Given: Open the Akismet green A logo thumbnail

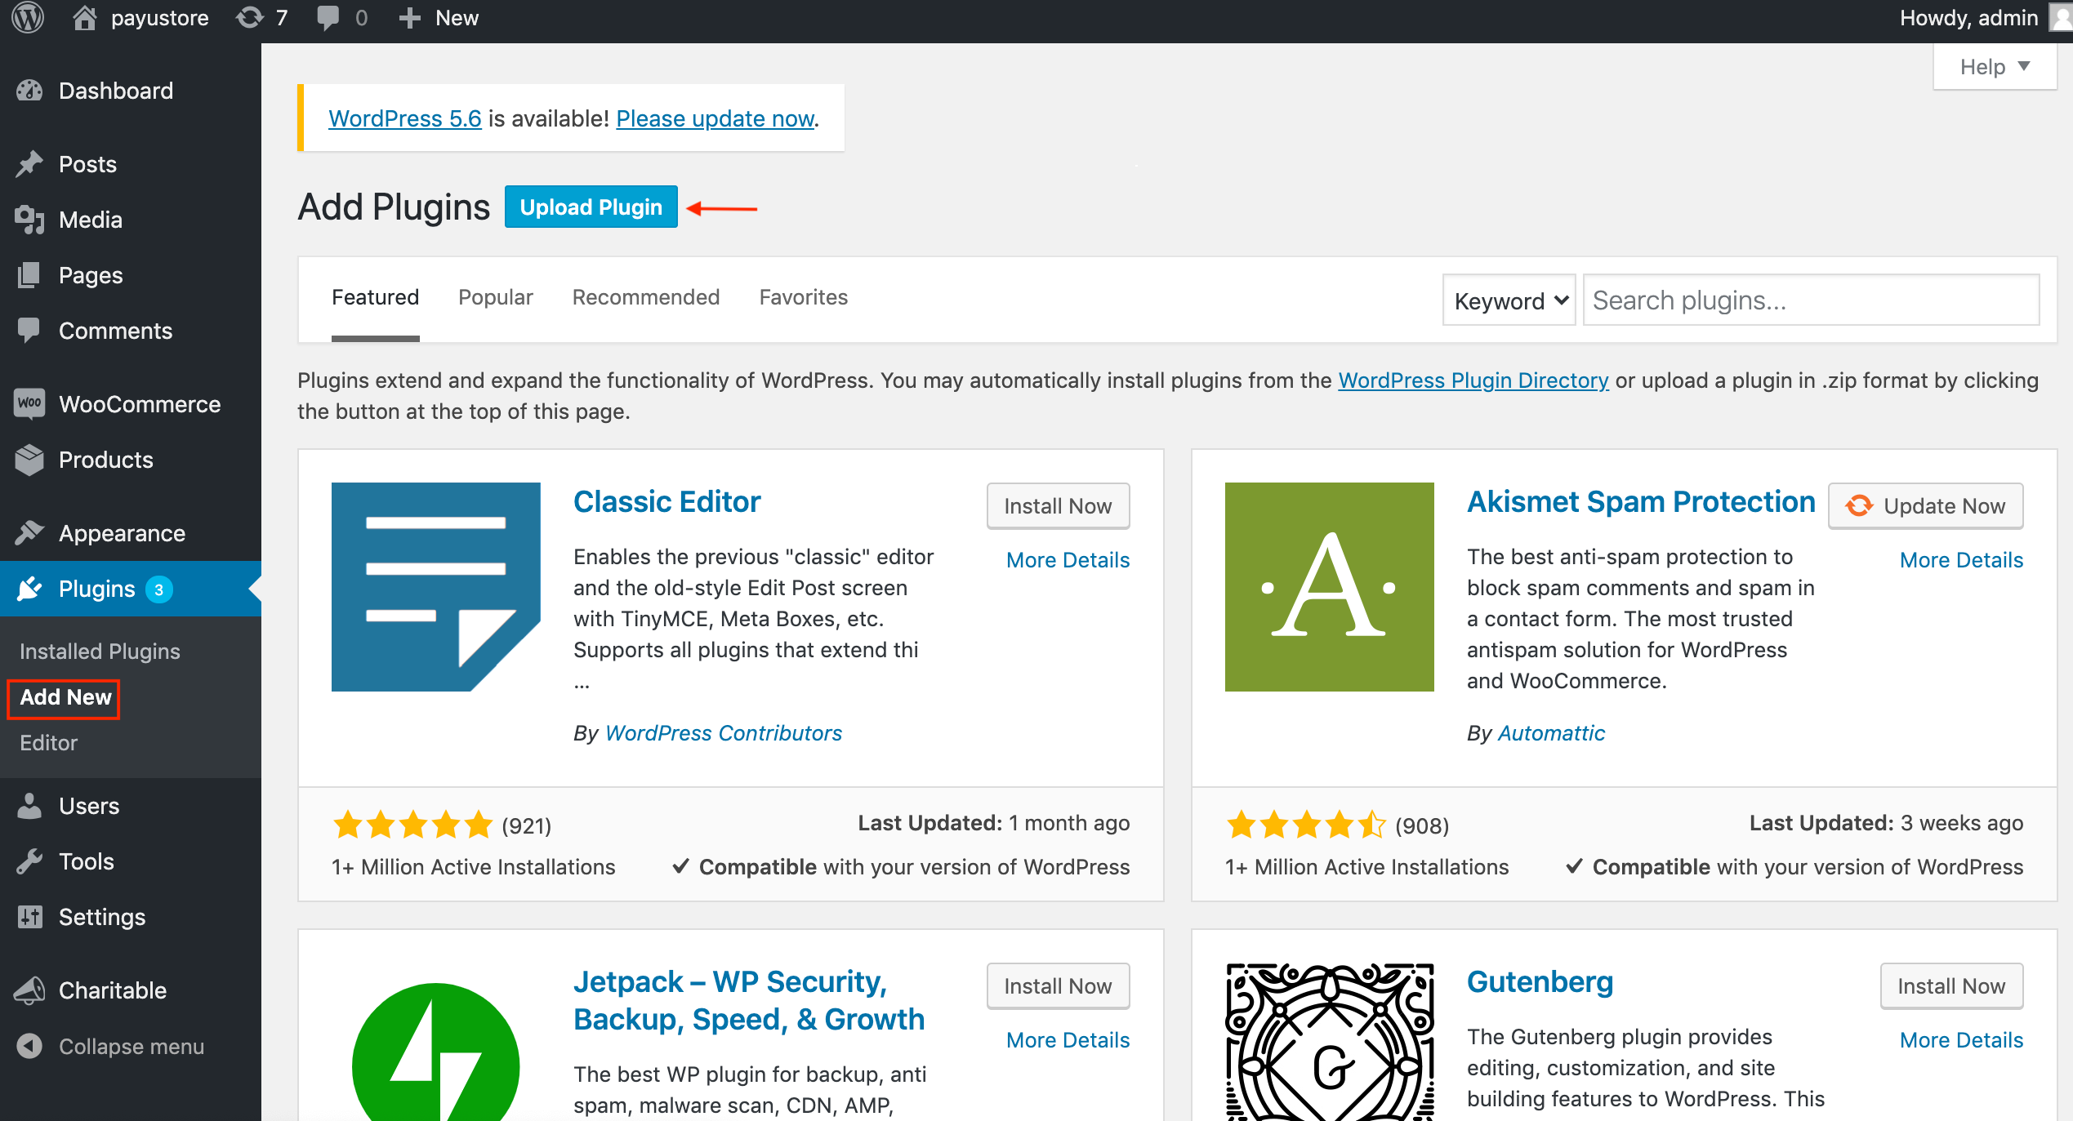Looking at the screenshot, I should click(1329, 587).
